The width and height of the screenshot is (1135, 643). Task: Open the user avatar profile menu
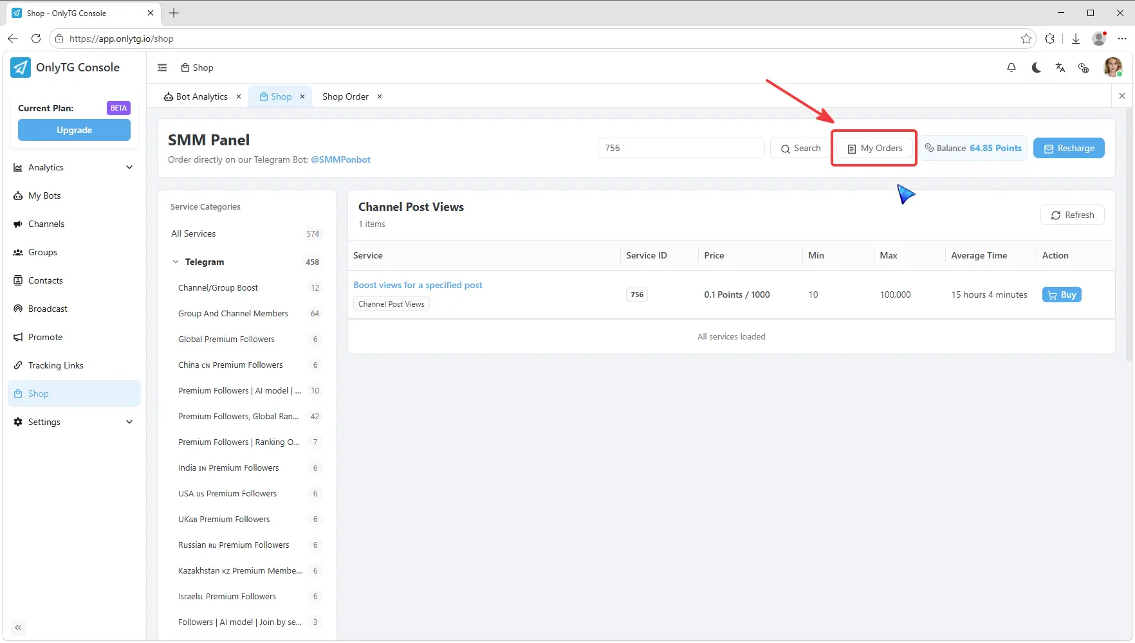coord(1112,67)
